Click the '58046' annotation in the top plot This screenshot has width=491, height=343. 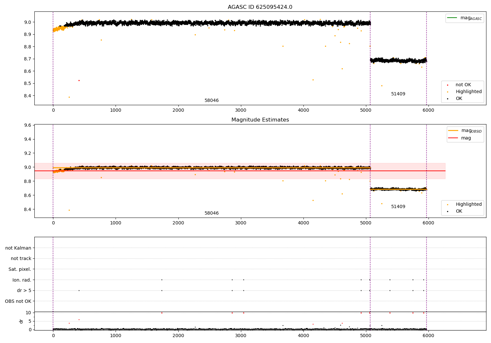211,101
